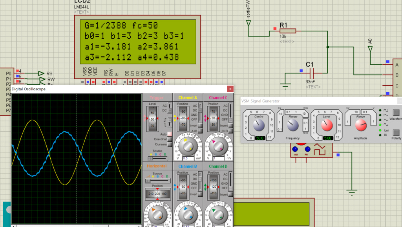Adjust the Channel D coupling slider
402x227 pixels.
pos(230,181)
